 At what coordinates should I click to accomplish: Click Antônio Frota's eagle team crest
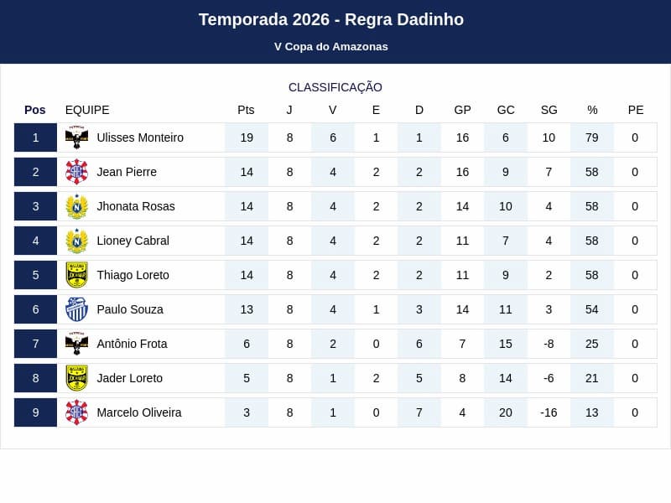point(76,344)
